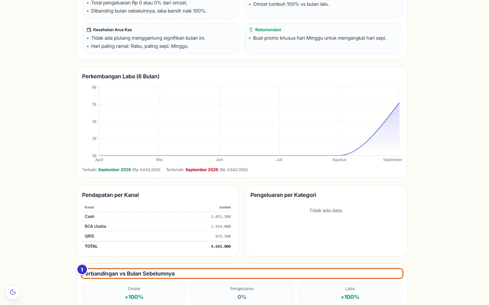Toggle dark mode with the moon icon

pos(13,292)
